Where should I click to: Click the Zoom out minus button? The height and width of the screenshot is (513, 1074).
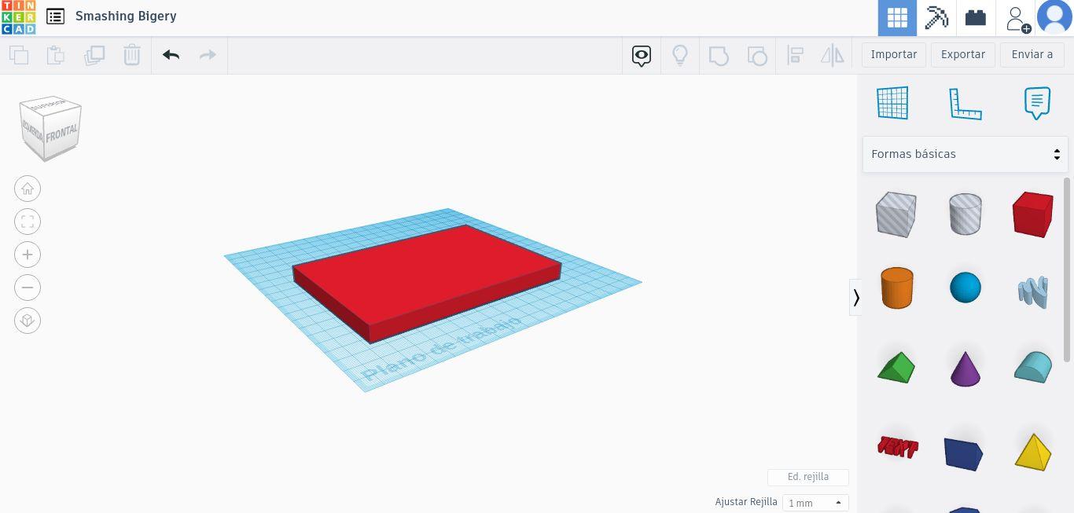[28, 288]
